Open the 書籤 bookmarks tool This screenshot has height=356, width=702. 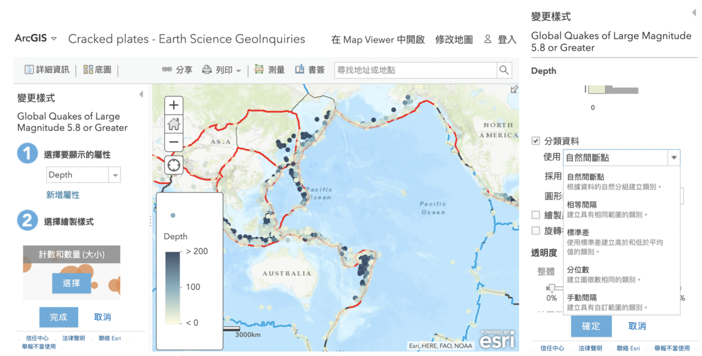click(x=310, y=70)
